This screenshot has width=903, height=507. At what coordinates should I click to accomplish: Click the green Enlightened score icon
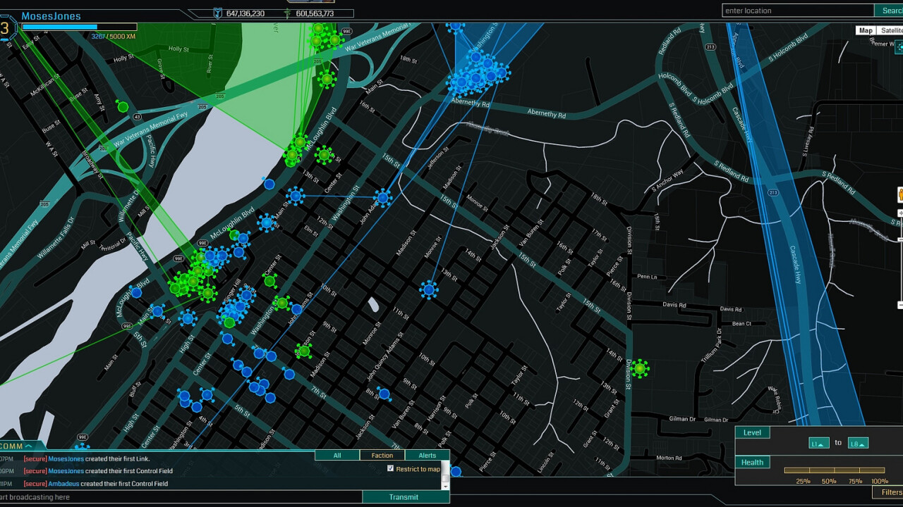287,13
